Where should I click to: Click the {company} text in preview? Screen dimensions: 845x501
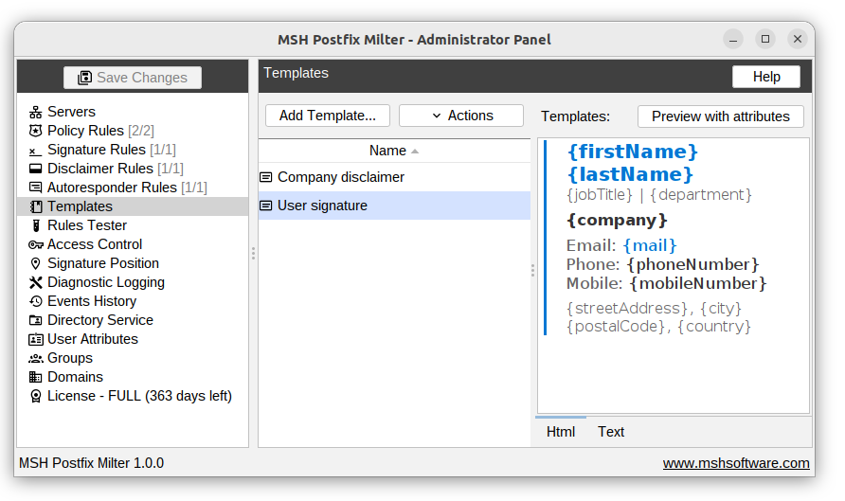pyautogui.click(x=617, y=221)
